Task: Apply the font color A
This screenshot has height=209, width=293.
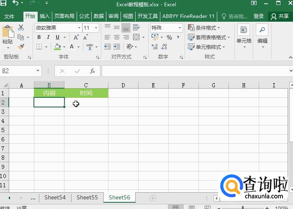Action: pos(72,47)
